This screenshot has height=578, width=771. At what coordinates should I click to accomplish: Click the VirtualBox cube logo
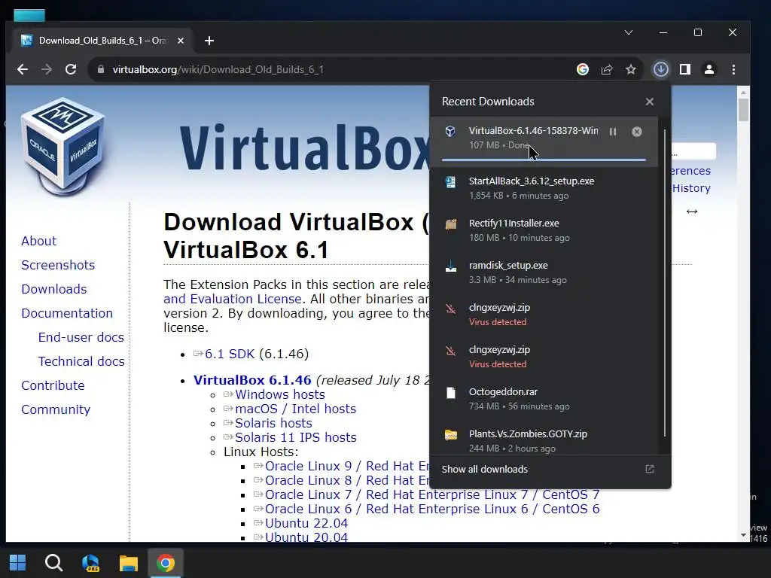[63, 147]
